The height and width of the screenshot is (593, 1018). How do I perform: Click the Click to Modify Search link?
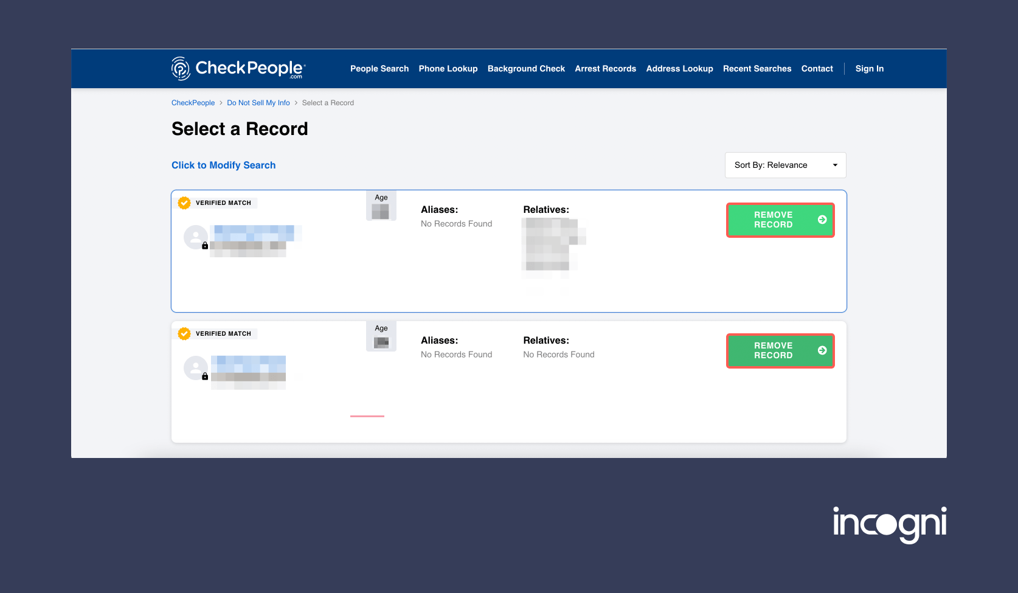(x=223, y=165)
